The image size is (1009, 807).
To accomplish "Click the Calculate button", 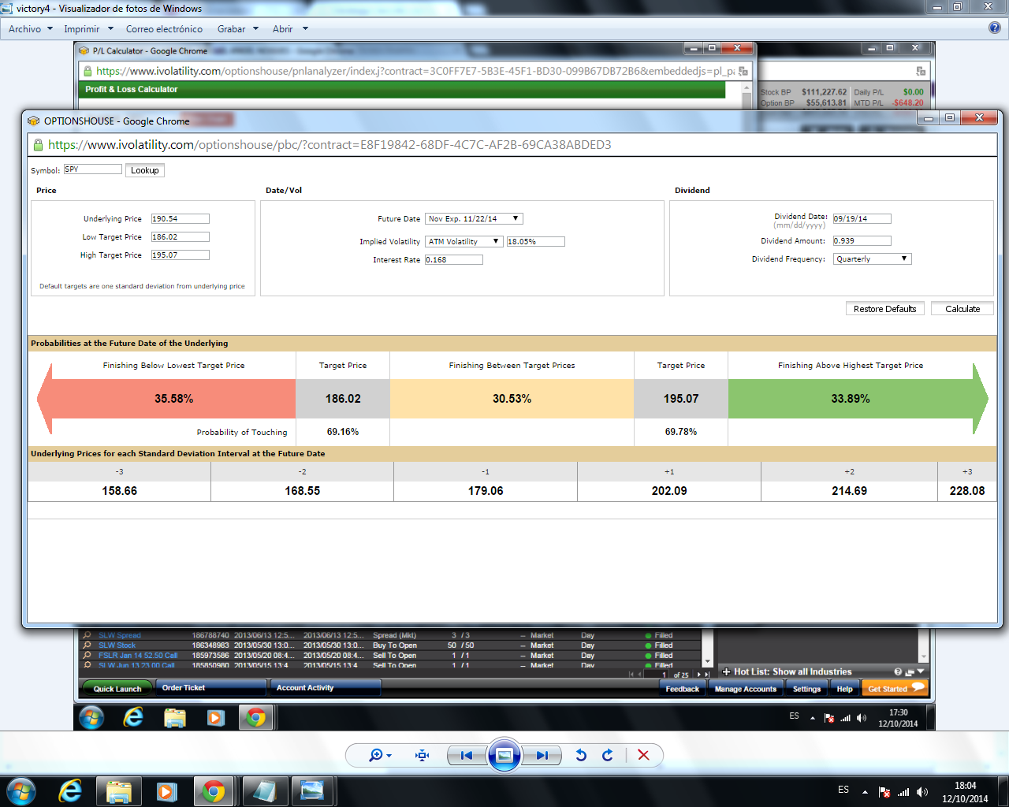I will pyautogui.click(x=962, y=309).
